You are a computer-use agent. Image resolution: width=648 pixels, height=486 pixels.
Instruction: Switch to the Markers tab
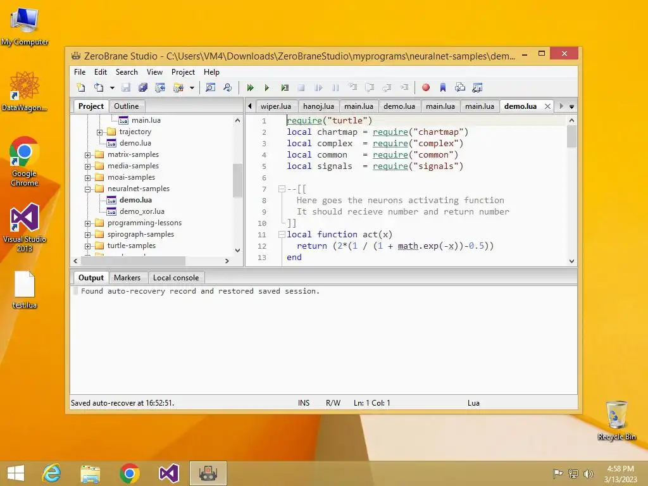127,278
